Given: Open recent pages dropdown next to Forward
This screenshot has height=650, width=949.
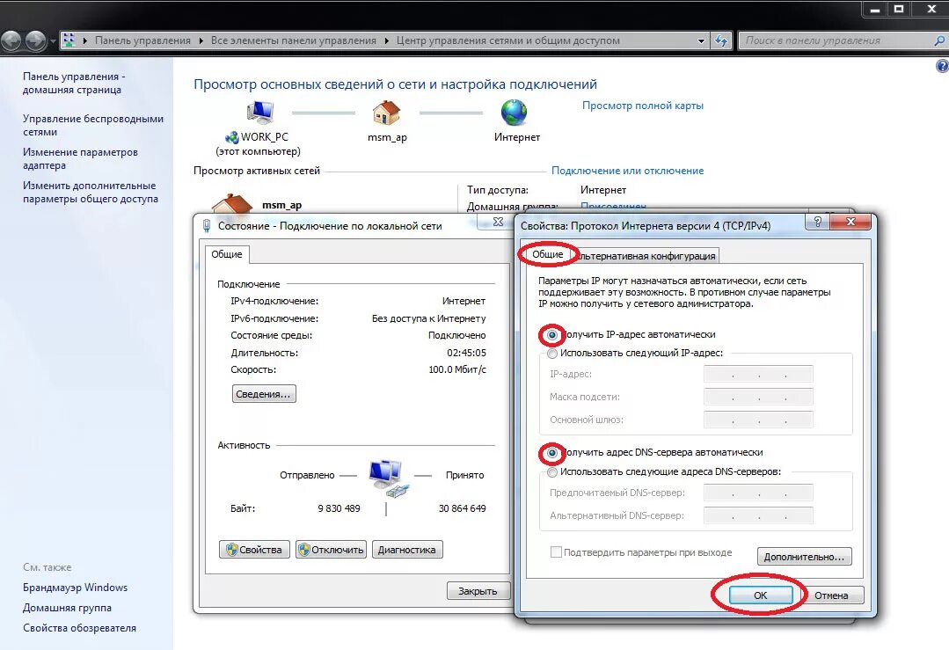Looking at the screenshot, I should [x=54, y=41].
